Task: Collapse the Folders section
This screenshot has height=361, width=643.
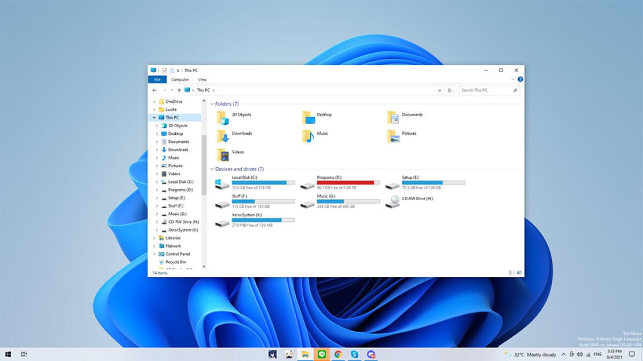Action: point(213,103)
